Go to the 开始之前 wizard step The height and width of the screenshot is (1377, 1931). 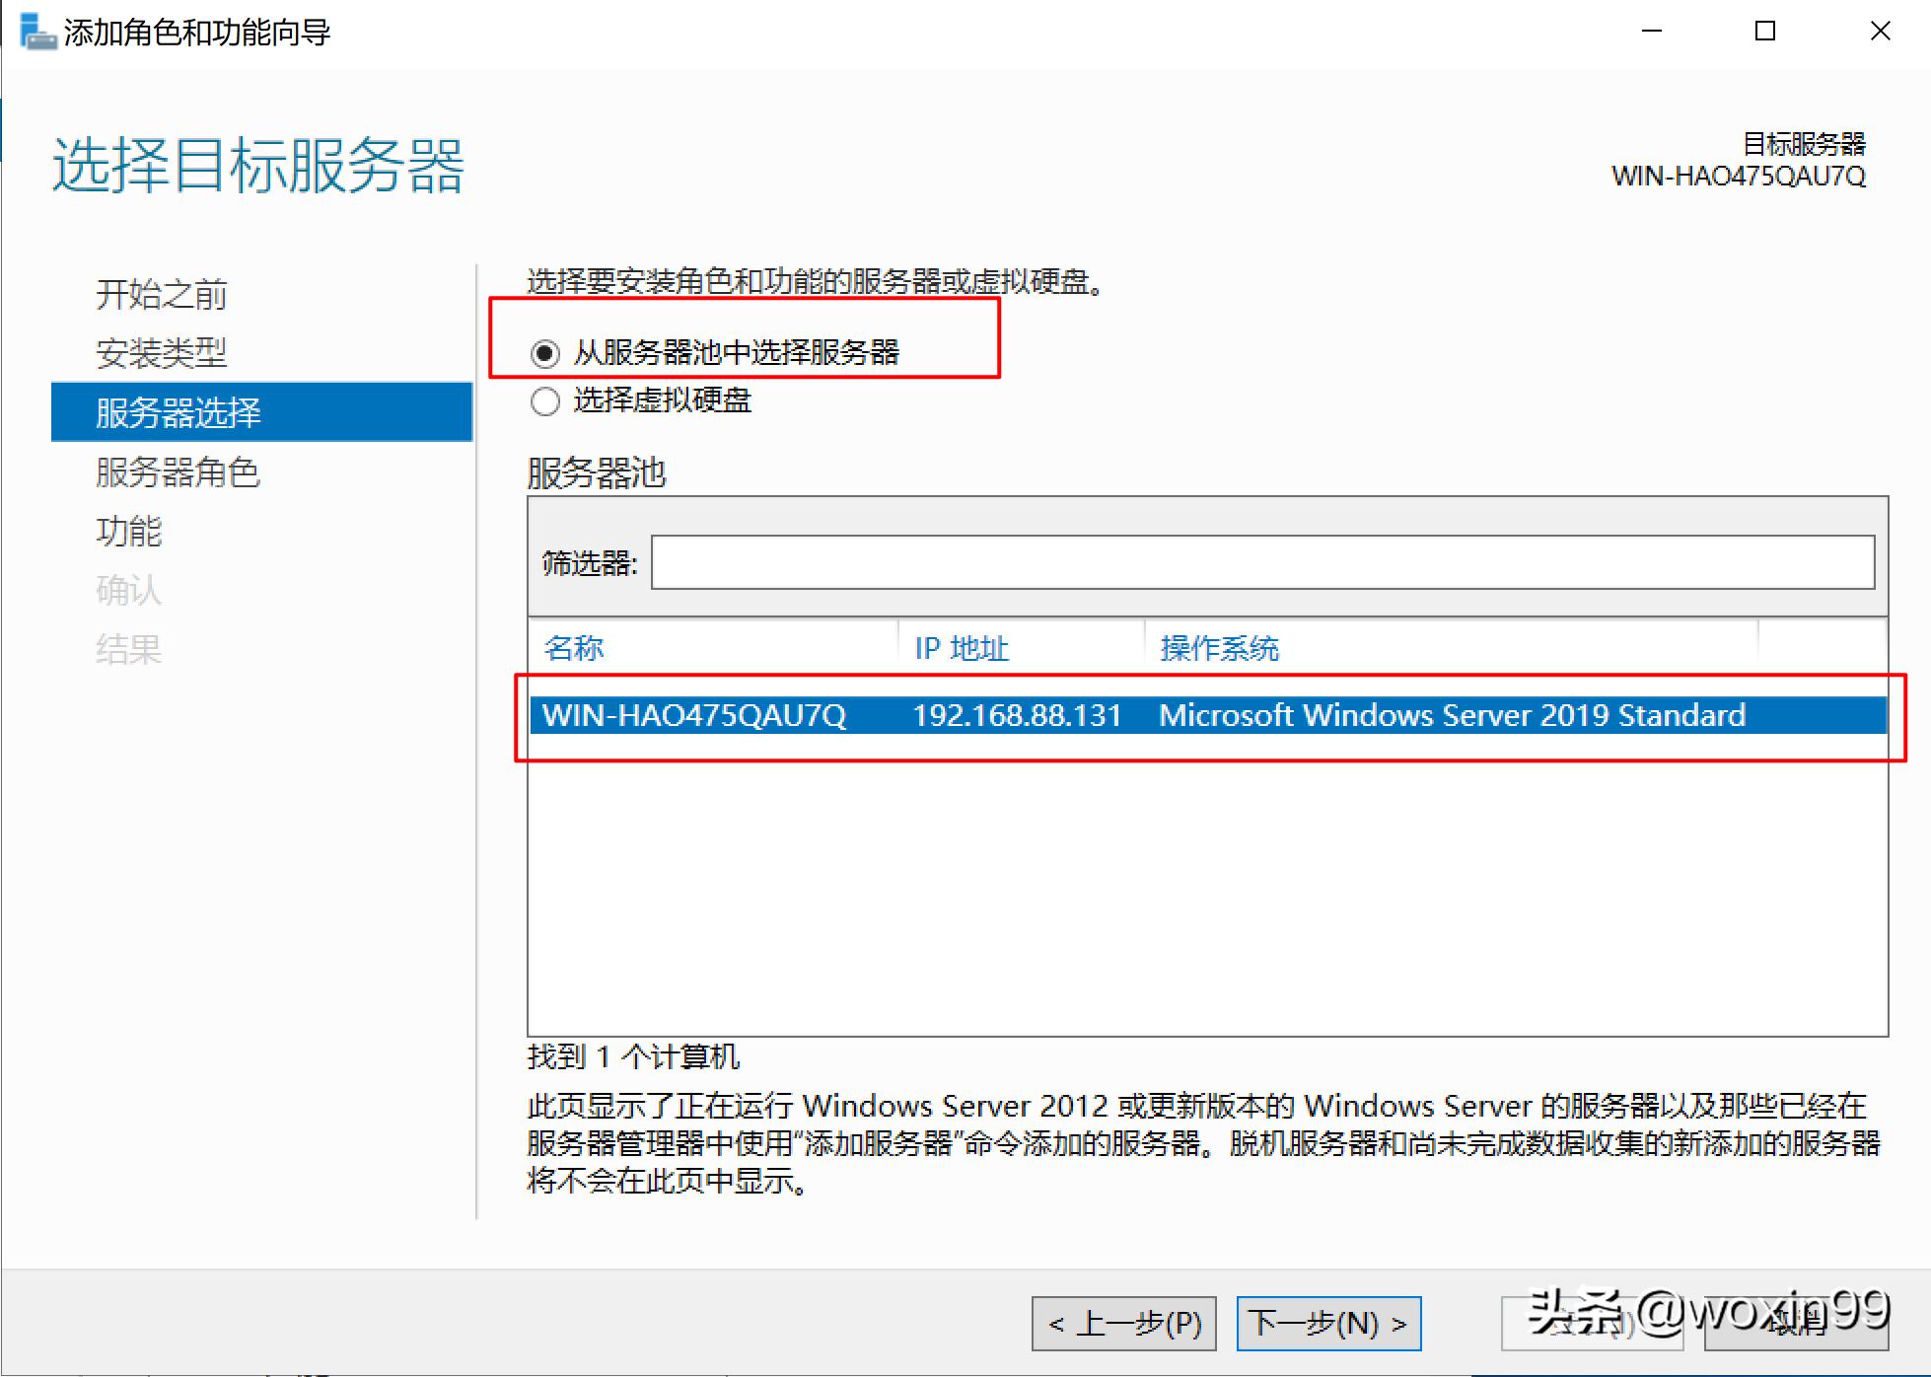[162, 294]
